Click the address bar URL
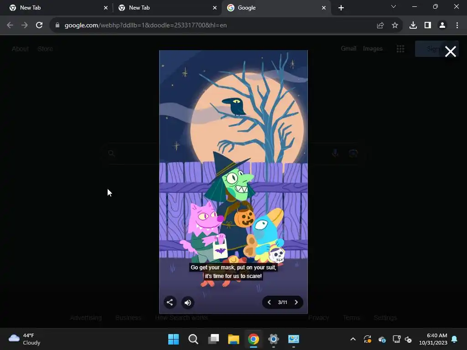 click(145, 26)
